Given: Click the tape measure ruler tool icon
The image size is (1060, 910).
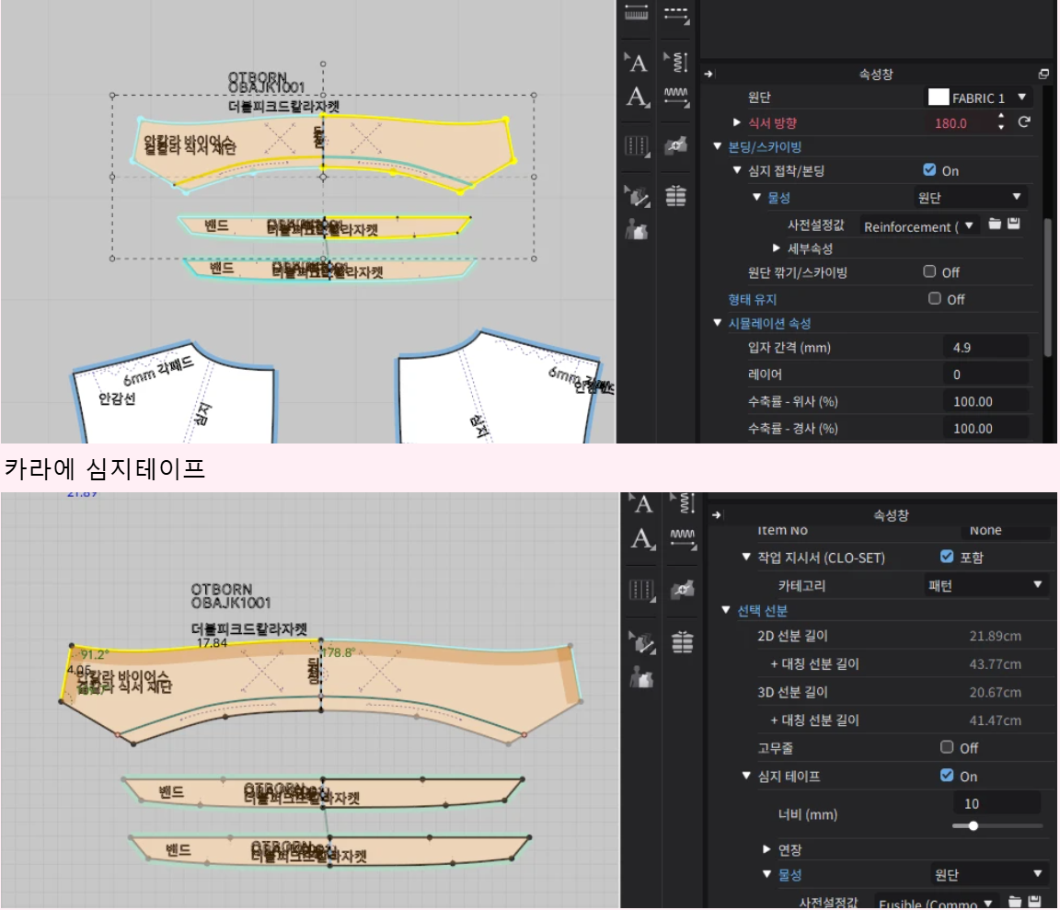Looking at the screenshot, I should coord(637,14).
